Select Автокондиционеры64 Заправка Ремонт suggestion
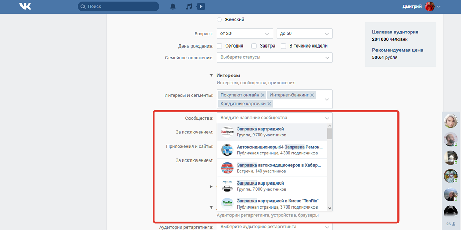This screenshot has height=230, width=461. click(273, 150)
